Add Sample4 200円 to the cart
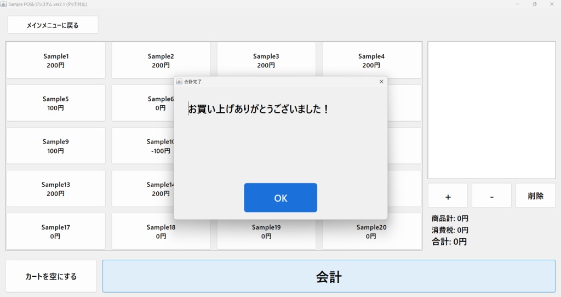The image size is (561, 297). pyautogui.click(x=371, y=60)
